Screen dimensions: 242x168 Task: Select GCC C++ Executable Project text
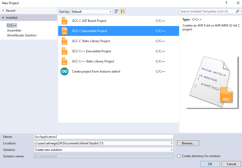tap(91, 51)
